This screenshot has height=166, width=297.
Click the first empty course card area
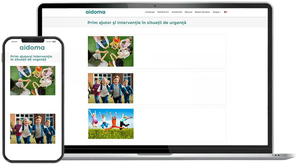pos(180,51)
